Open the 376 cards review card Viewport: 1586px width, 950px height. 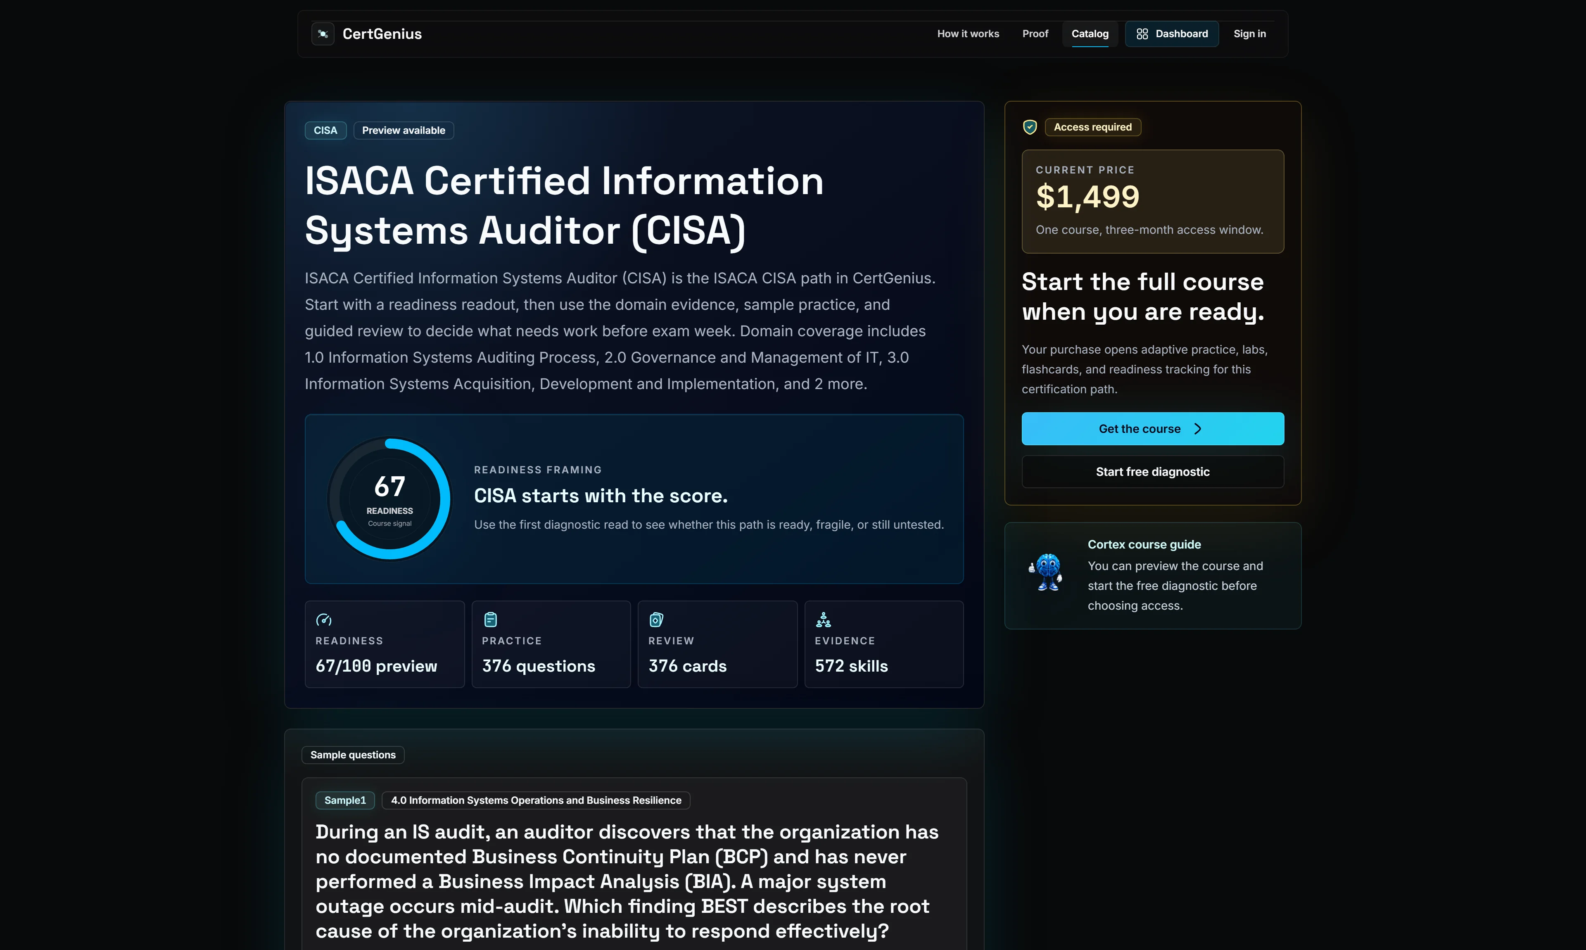tap(717, 645)
